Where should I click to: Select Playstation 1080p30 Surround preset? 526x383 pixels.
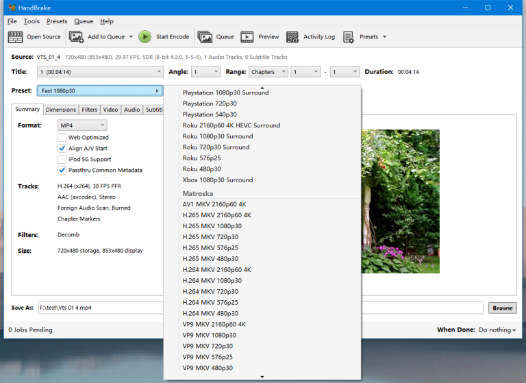(x=225, y=92)
